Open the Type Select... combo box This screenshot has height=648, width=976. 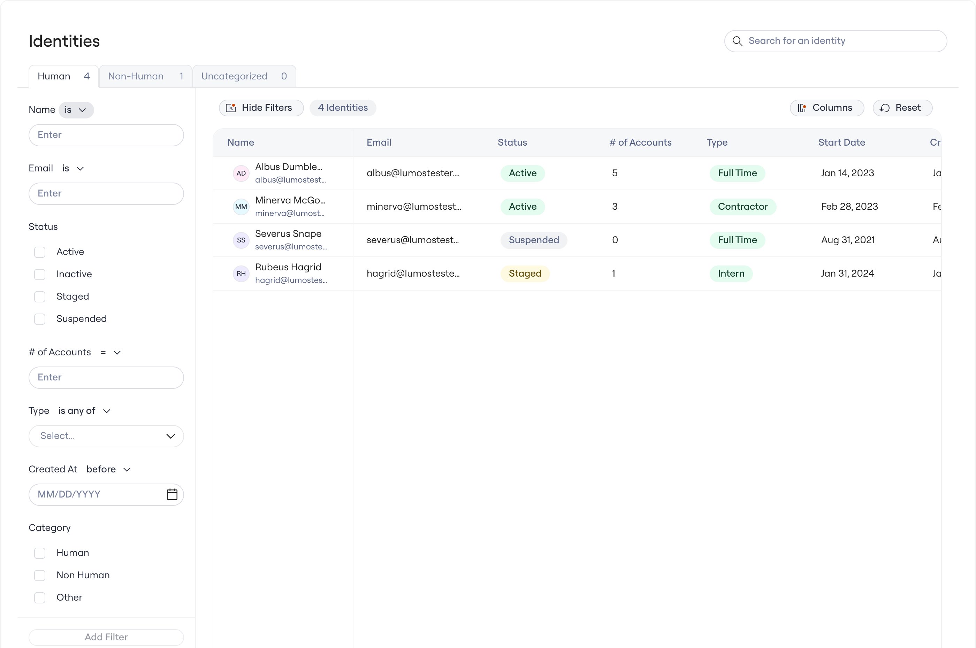point(106,436)
